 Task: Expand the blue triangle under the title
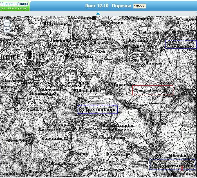(98, 14)
